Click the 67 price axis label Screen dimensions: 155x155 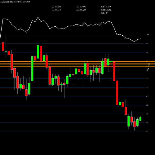[147, 96]
